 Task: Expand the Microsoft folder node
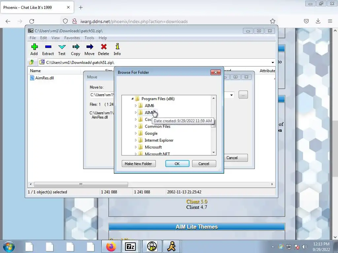click(x=136, y=147)
